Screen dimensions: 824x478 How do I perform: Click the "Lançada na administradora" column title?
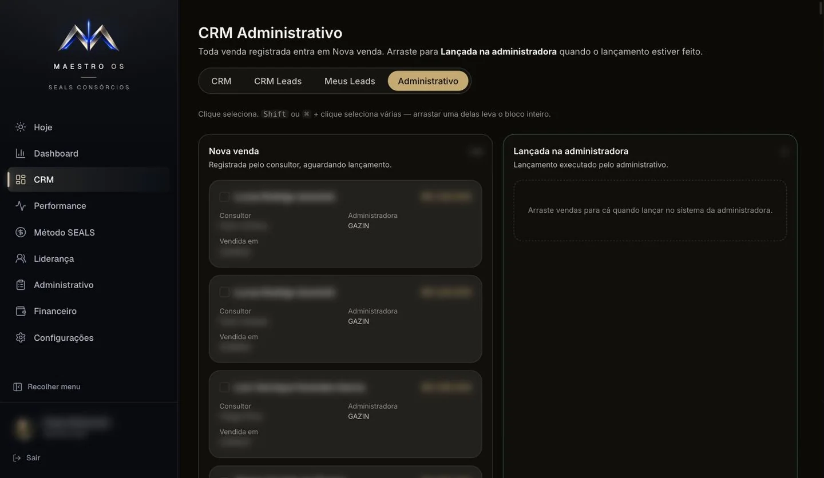pos(571,151)
